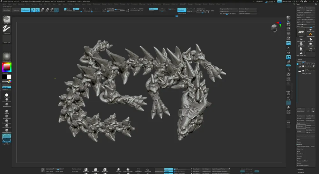Toggle Persp perspective view button
The image size is (319, 174).
(288, 43)
